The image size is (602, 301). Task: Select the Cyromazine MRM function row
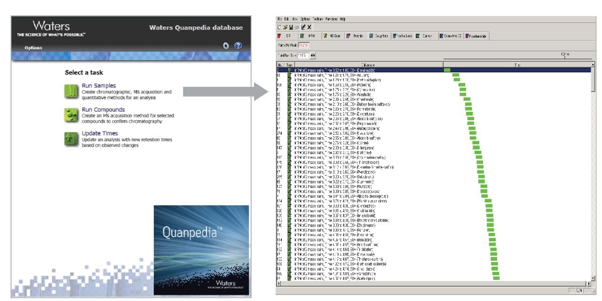point(433,90)
